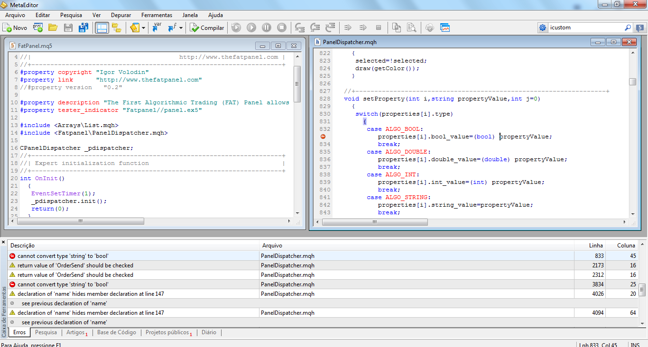Click the Find in Files icon
Viewport: 648px width, 347px height.
411,28
